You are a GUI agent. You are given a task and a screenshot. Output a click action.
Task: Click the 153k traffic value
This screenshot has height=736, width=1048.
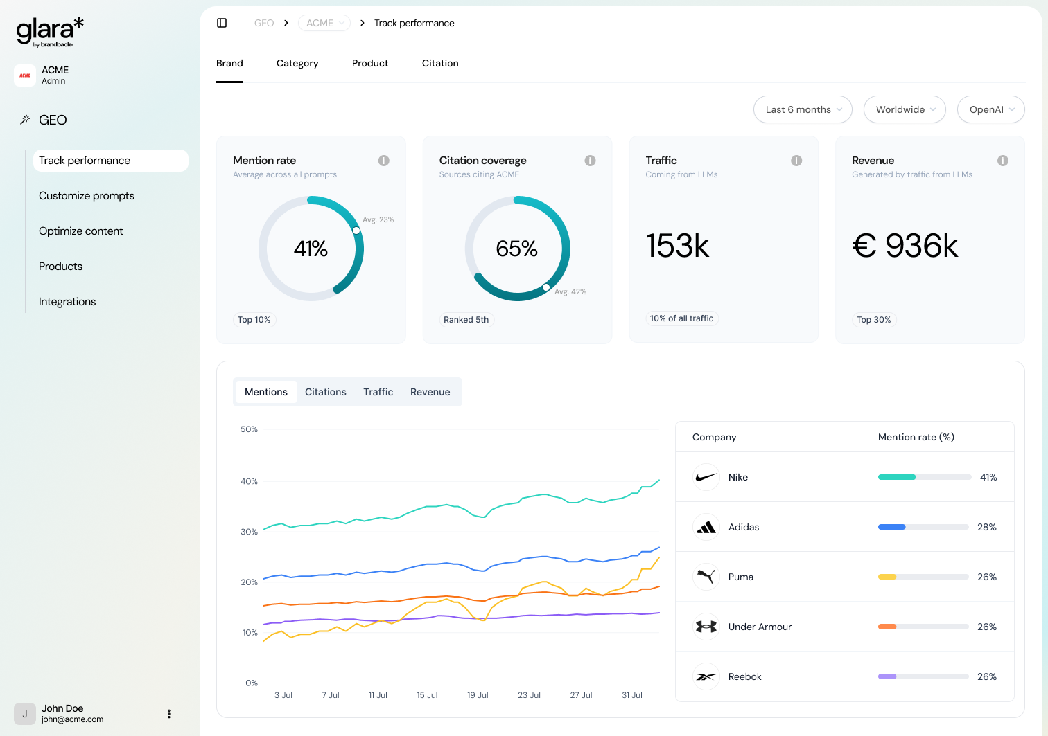678,246
